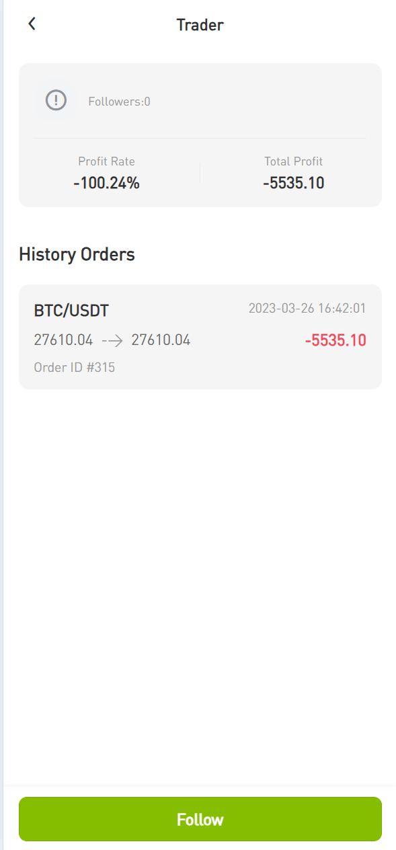Click the entry price 27610.04

(x=63, y=340)
